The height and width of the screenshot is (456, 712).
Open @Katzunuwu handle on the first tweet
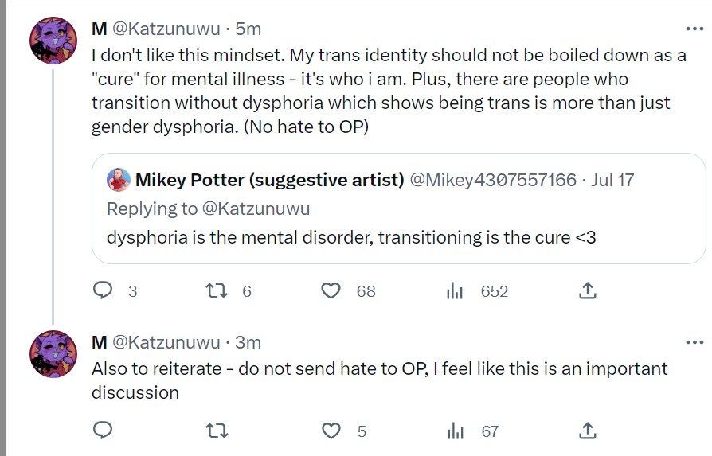click(x=166, y=29)
